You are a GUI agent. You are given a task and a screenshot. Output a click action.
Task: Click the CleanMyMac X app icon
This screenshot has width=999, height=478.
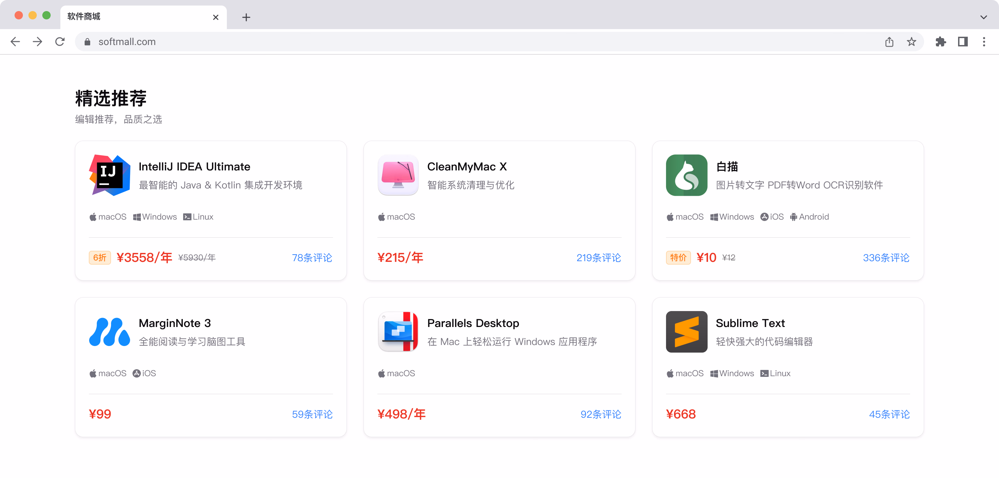[398, 175]
